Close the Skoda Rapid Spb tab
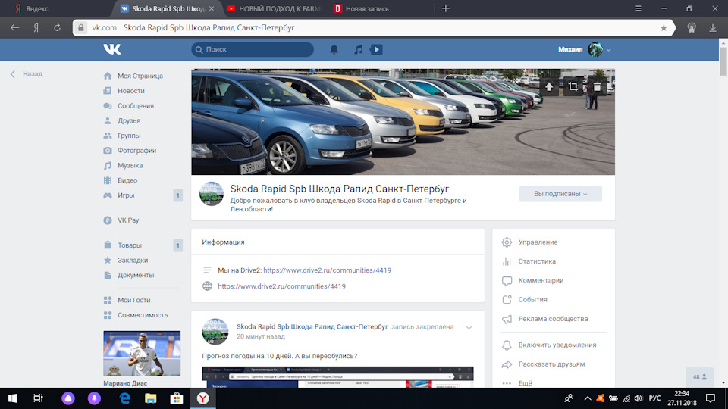 [212, 8]
